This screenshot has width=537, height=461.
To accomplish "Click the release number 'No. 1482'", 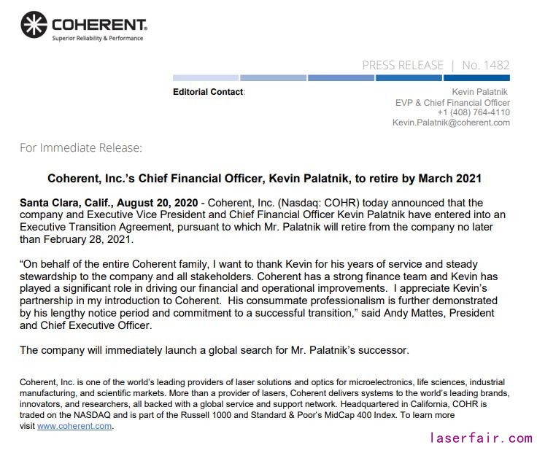I will click(486, 66).
